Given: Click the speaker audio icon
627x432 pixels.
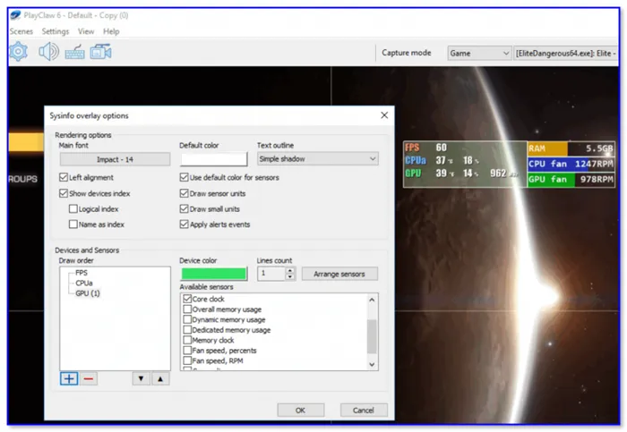Looking at the screenshot, I should click(47, 52).
